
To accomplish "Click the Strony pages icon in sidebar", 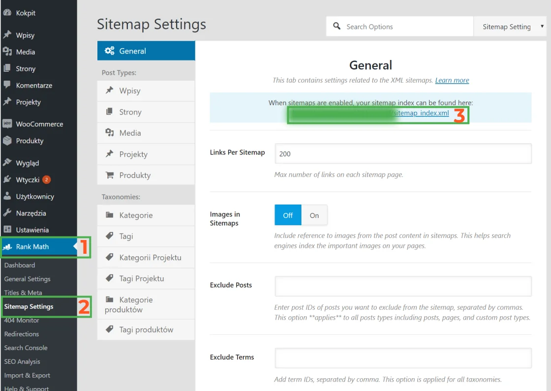I will point(7,68).
